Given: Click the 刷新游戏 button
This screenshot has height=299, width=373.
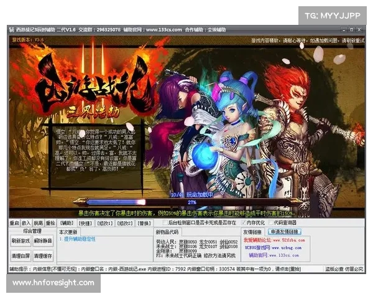Looking at the screenshot, I should click(x=21, y=241).
